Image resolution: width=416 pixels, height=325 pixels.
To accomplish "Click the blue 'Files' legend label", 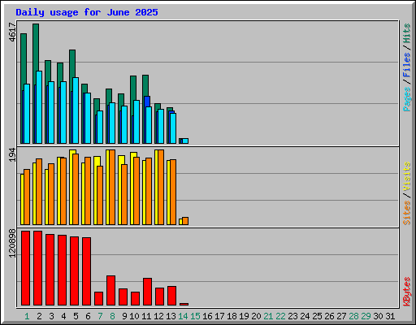I will pyautogui.click(x=407, y=64).
